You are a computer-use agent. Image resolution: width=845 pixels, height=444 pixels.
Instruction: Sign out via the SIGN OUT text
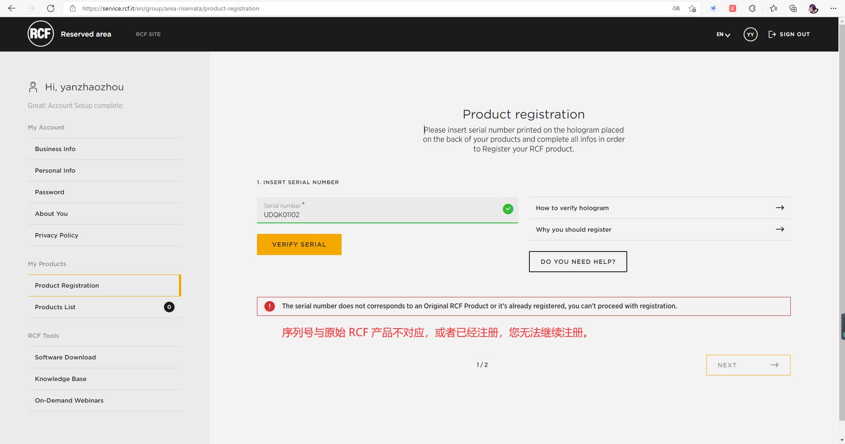794,34
